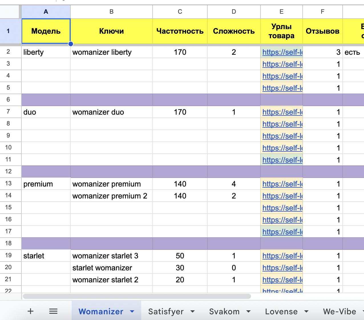Select the 'premium' model cell

[46, 184]
